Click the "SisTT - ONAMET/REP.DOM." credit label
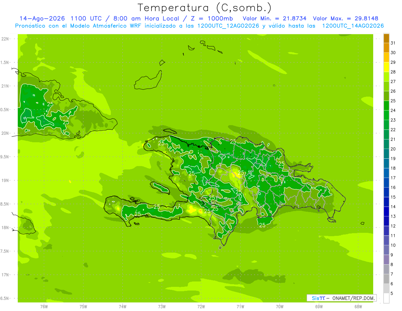This screenshot has width=402, height=311. coord(342,298)
